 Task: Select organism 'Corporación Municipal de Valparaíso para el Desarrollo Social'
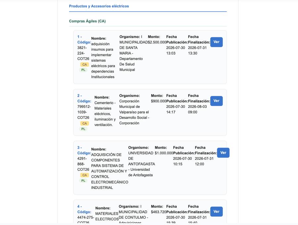point(134,112)
